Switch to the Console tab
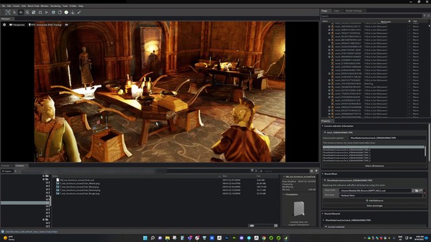431x242 pixels. point(5,165)
